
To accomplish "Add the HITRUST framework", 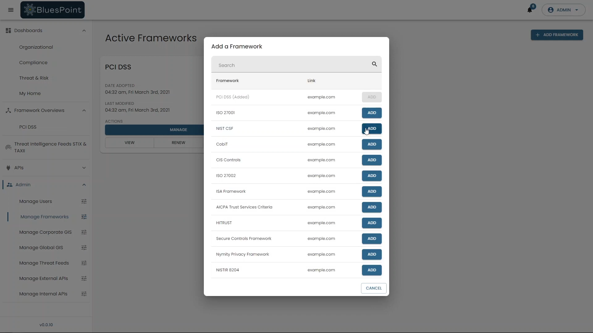I will [x=372, y=223].
